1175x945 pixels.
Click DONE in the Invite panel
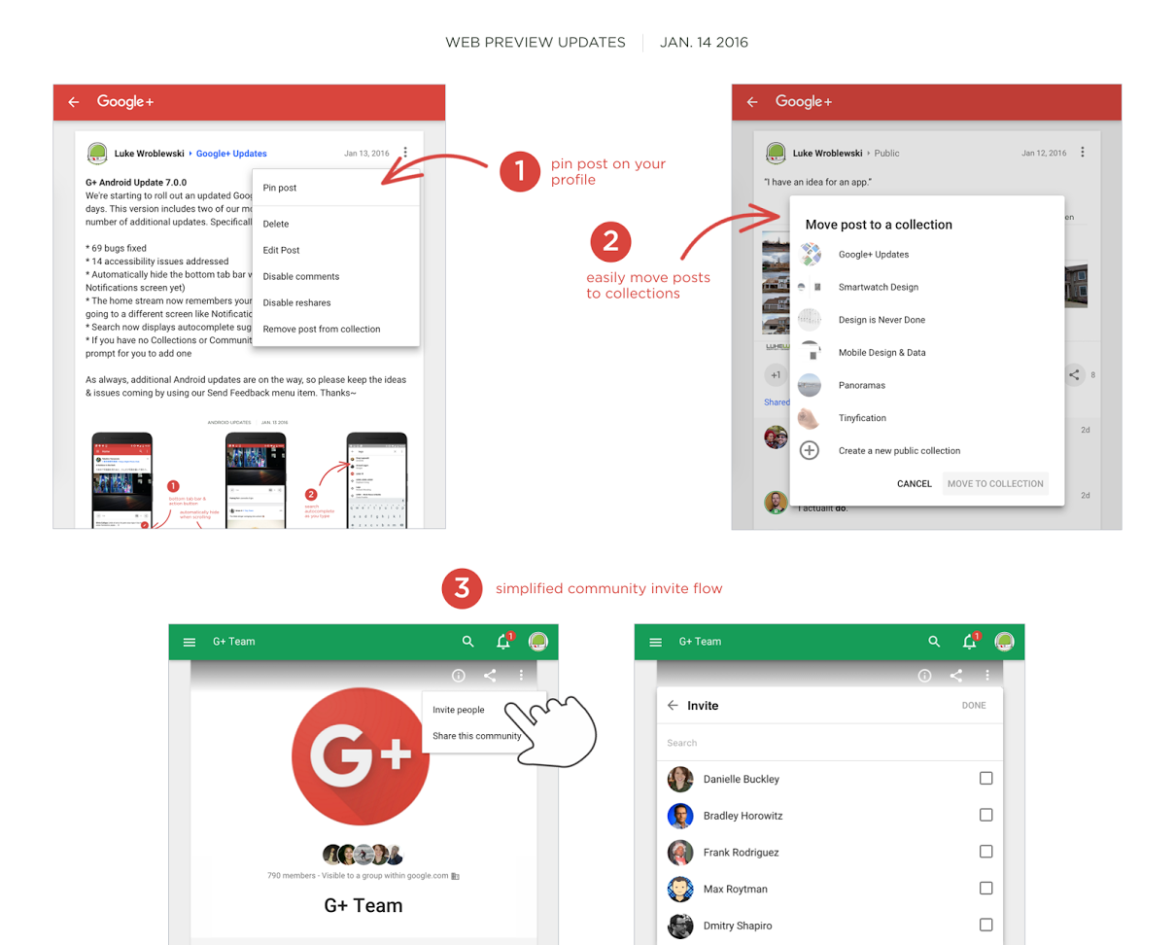[973, 706]
